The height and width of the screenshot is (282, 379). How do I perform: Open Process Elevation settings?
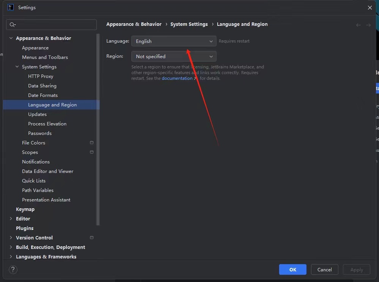click(47, 124)
